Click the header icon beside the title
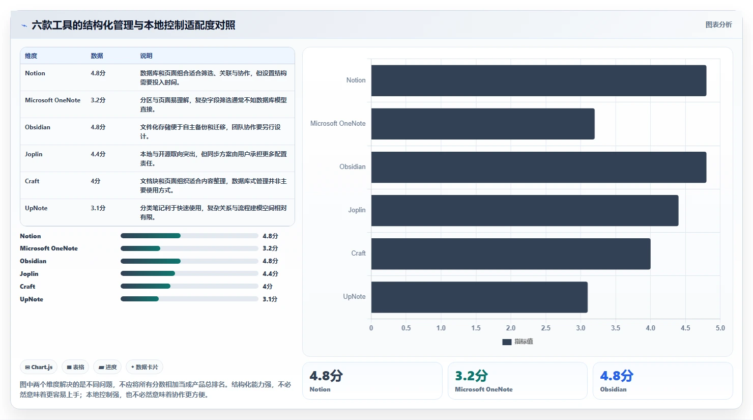Viewport: 753px width, 420px height. coord(24,25)
